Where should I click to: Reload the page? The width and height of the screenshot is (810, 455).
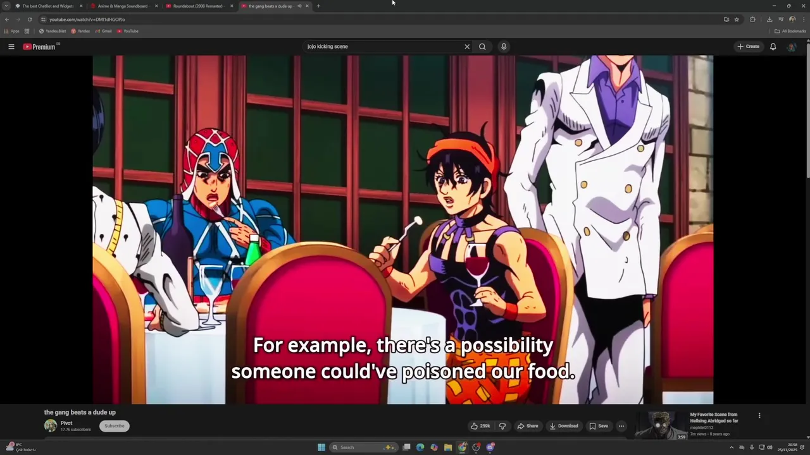tap(29, 20)
